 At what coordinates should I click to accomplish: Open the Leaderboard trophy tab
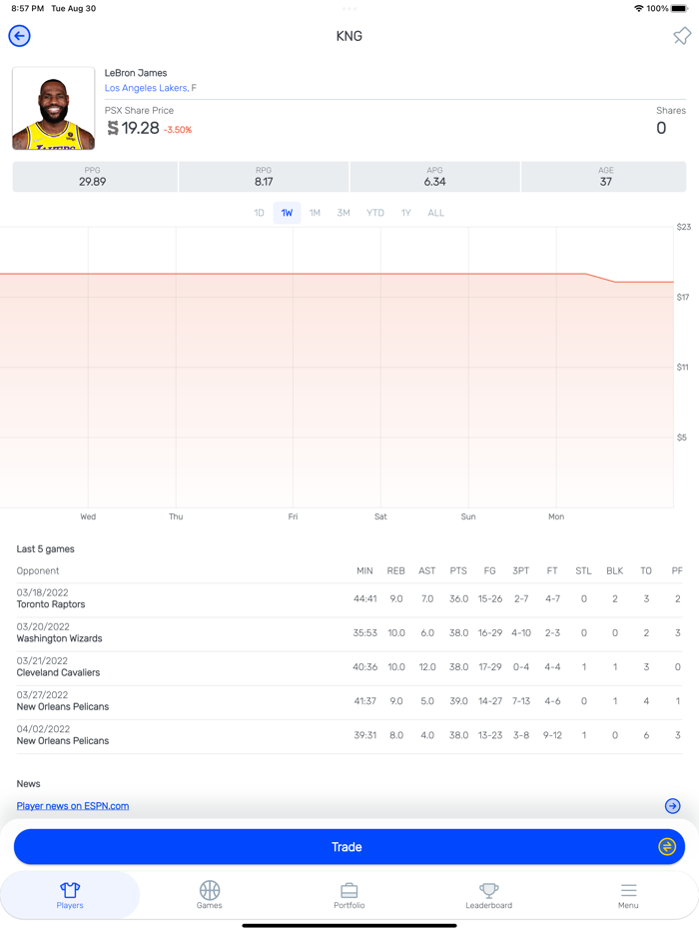(x=489, y=895)
